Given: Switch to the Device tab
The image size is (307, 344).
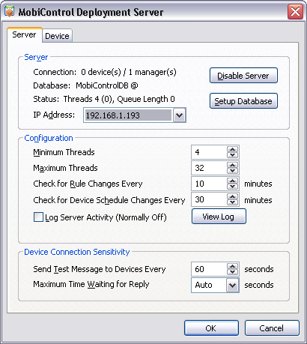Looking at the screenshot, I should point(57,36).
